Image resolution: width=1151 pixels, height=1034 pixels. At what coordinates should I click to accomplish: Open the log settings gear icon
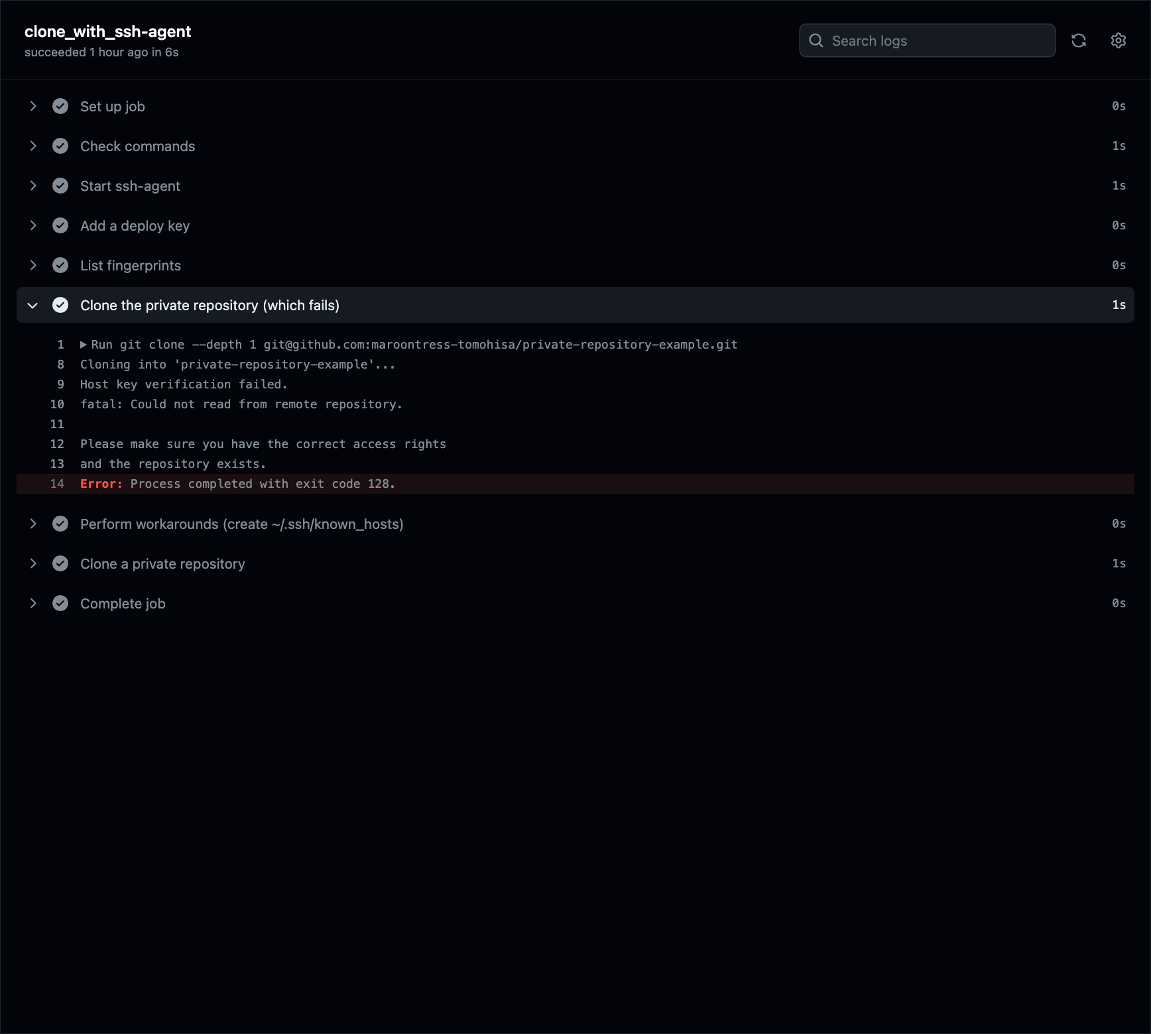pyautogui.click(x=1119, y=40)
